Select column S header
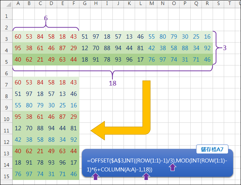This screenshot has height=185, width=241. (x=218, y=4)
